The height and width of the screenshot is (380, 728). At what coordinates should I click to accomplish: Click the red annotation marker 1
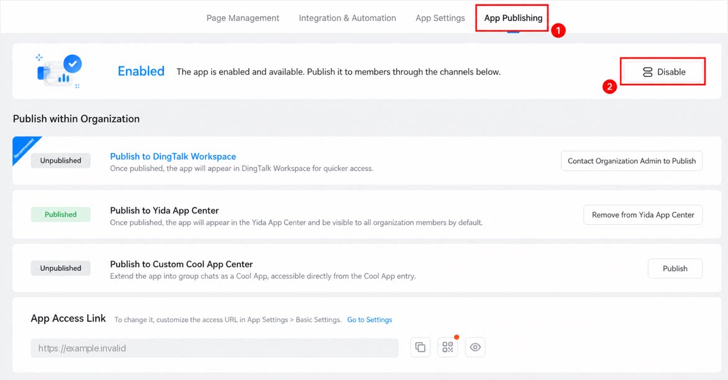[558, 30]
